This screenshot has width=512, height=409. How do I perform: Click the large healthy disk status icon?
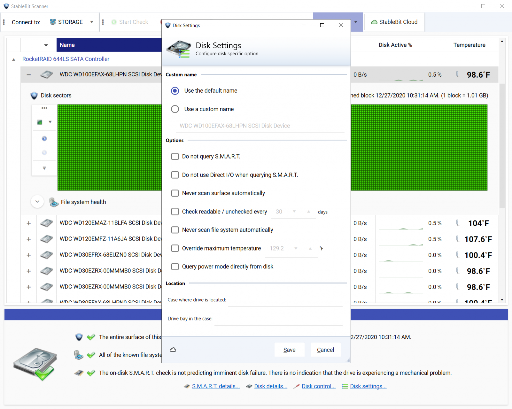pyautogui.click(x=35, y=364)
